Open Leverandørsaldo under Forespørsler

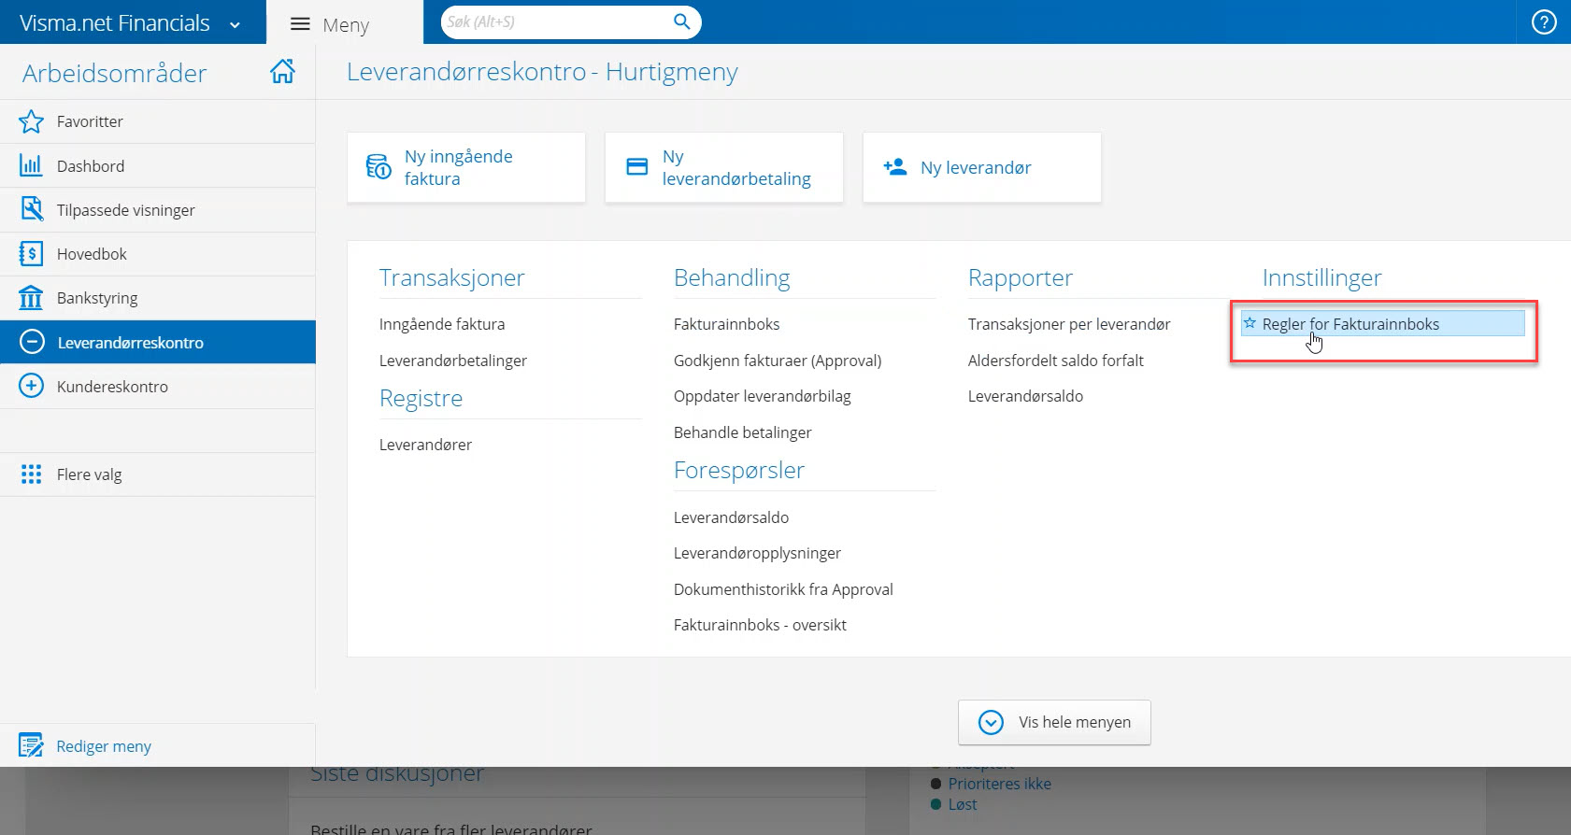point(731,517)
